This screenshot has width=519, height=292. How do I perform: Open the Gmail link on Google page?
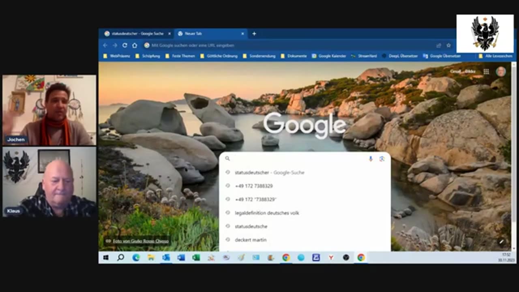coord(456,71)
